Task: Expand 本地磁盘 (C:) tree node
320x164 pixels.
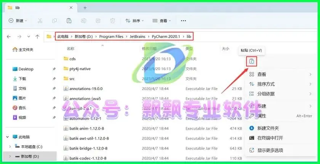Action: click(10, 146)
